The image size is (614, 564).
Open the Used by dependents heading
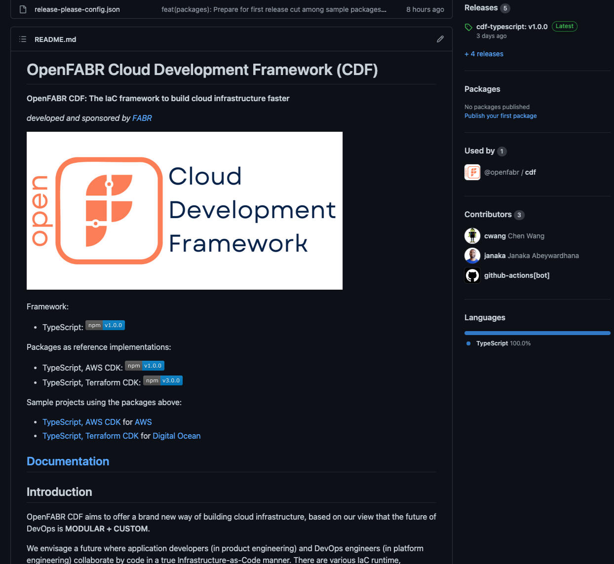pos(479,151)
